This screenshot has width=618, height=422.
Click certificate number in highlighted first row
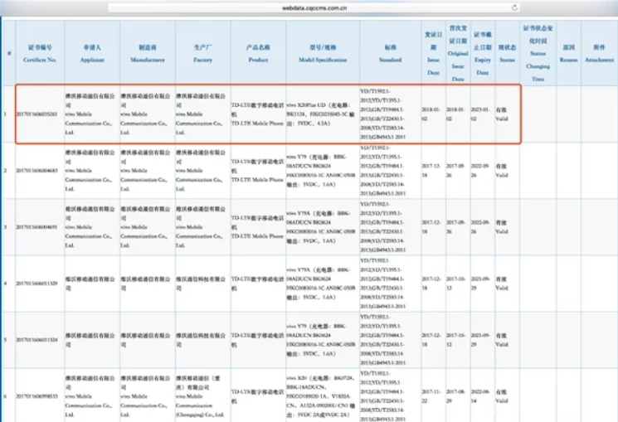click(36, 114)
